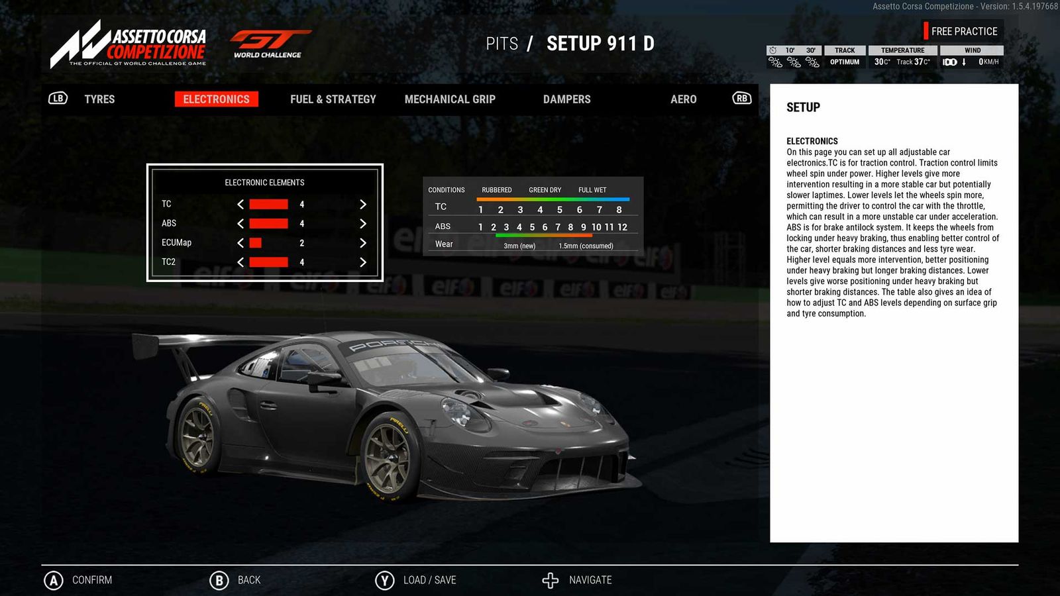The width and height of the screenshot is (1060, 596).
Task: Click the RB bumper icon
Action: click(x=741, y=98)
